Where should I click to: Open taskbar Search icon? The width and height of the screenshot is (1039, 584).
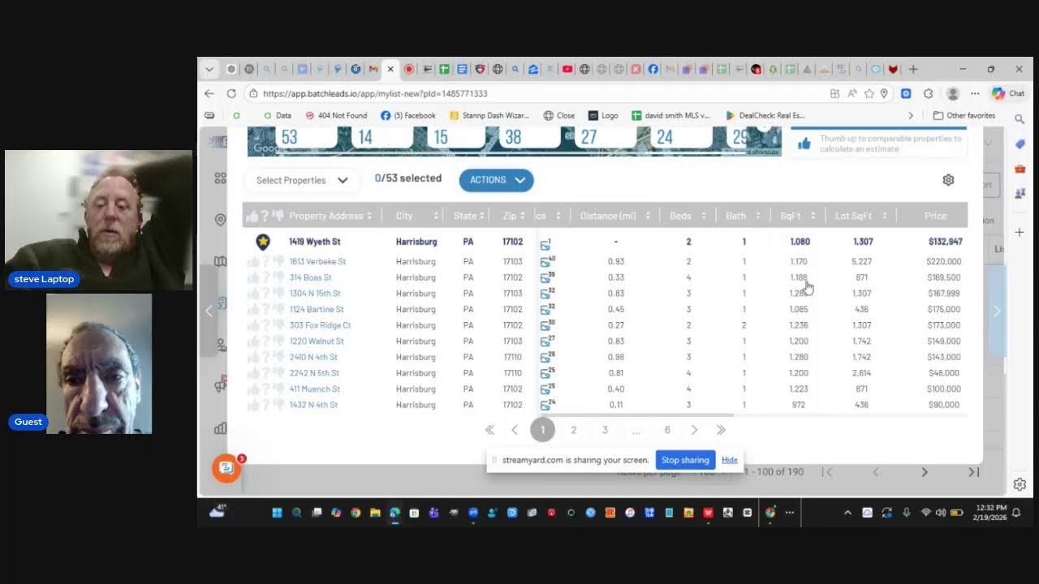tap(296, 513)
